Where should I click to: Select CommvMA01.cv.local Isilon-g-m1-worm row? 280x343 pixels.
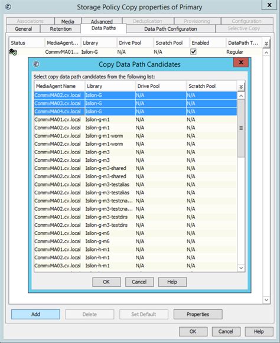(135, 136)
